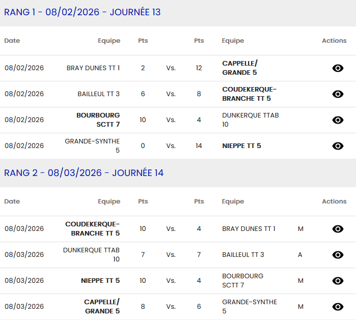Screen dimensions: 356x320
Task: Click winning team CAPPELLE/GRANDE 5 in journée 13
Action: 240,68
